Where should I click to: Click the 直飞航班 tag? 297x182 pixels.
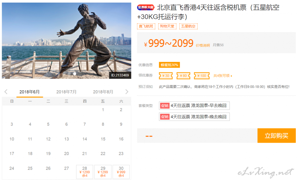click(146, 26)
